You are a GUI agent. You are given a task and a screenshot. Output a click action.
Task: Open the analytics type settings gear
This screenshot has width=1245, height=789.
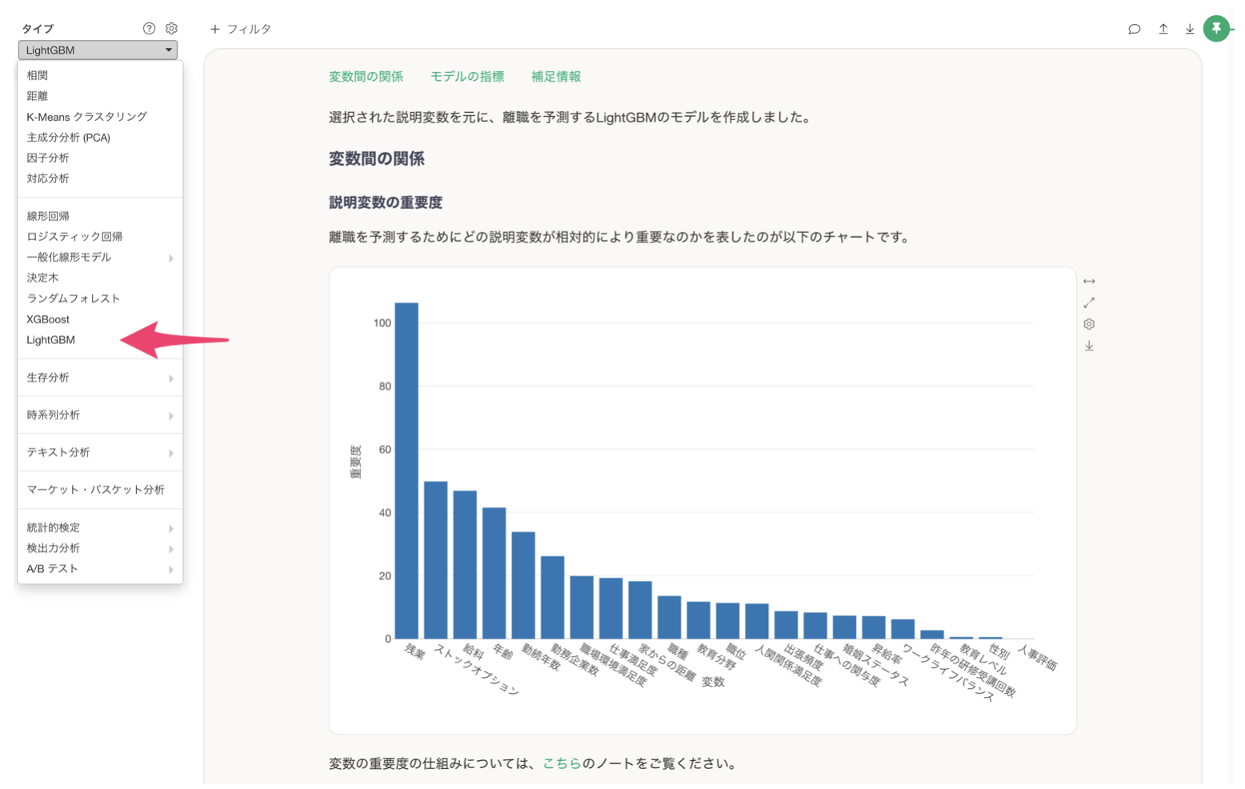(171, 28)
